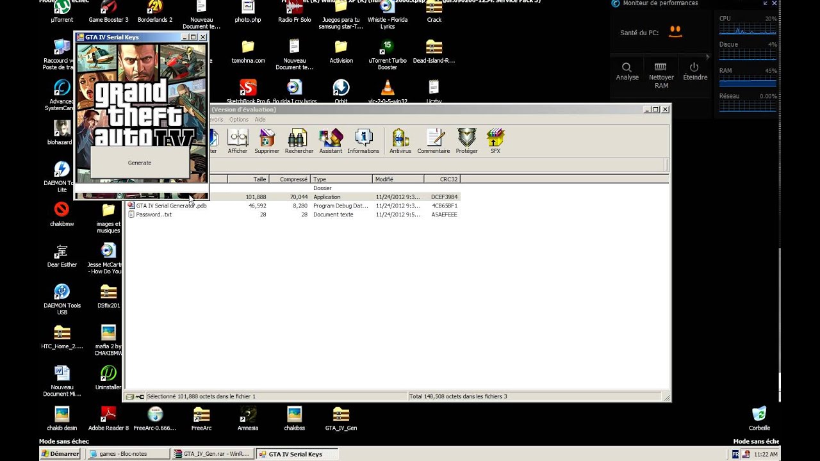Open the images et musiques folder
The width and height of the screenshot is (820, 461).
point(108,218)
